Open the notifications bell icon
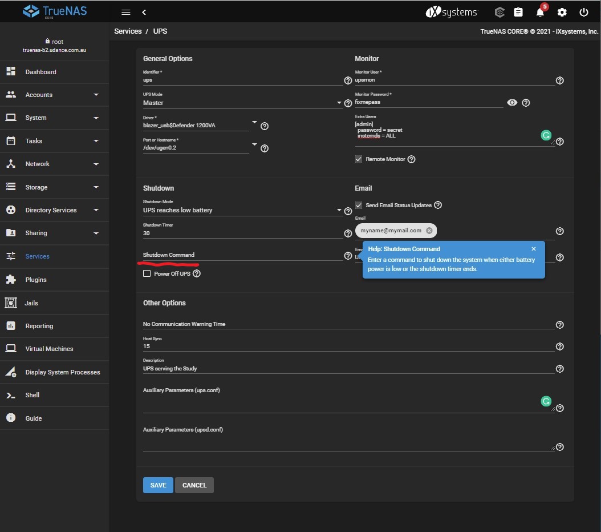This screenshot has height=532, width=601. pyautogui.click(x=539, y=12)
